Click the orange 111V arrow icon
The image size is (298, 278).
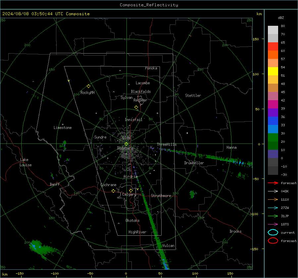(273, 199)
